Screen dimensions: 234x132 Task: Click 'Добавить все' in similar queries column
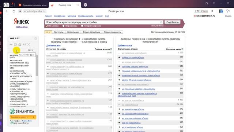point(125,45)
